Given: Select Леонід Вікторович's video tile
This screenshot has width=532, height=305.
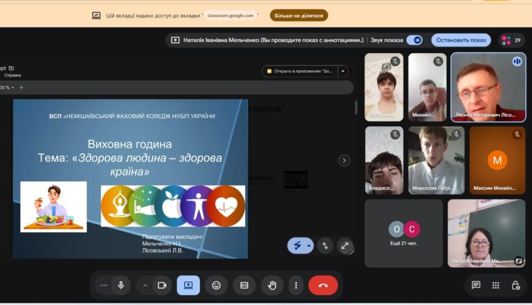Looking at the screenshot, I should (x=488, y=87).
